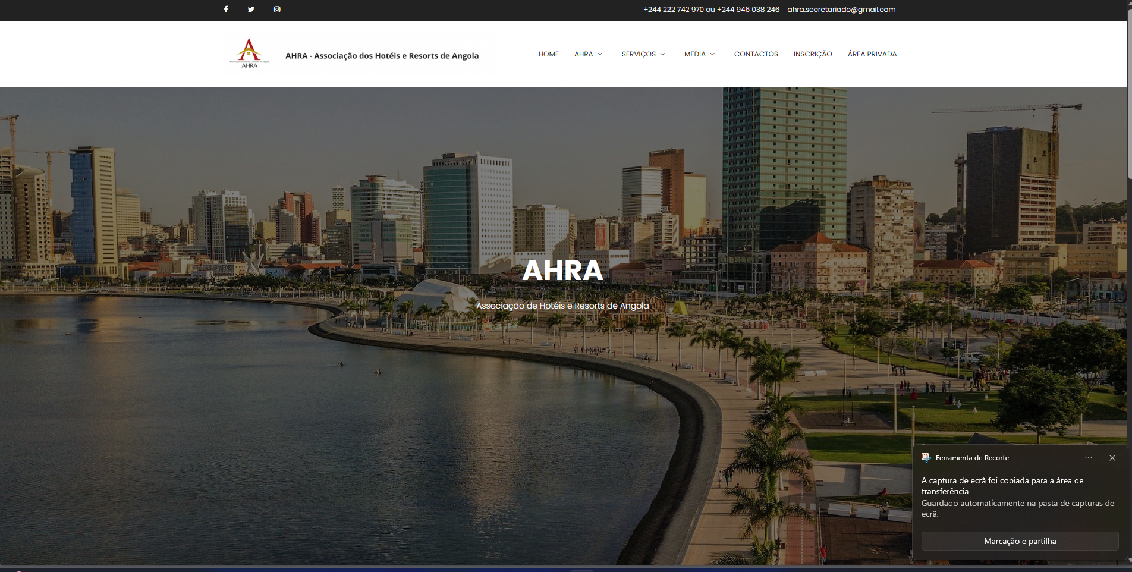Expand the SERVIÇOS dropdown arrow
Screen dimensions: 1132x572
(662, 54)
